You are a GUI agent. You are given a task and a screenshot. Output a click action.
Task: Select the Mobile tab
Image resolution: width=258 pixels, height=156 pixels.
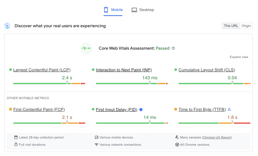pos(113,10)
